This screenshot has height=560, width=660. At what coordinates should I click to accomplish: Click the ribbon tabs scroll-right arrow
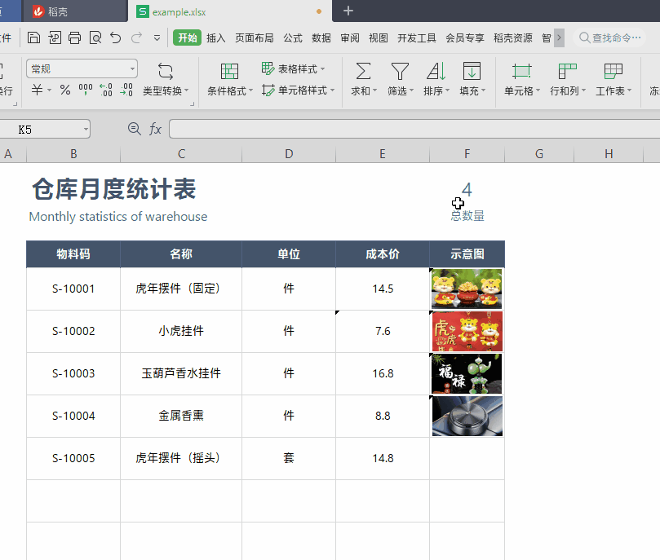[559, 37]
